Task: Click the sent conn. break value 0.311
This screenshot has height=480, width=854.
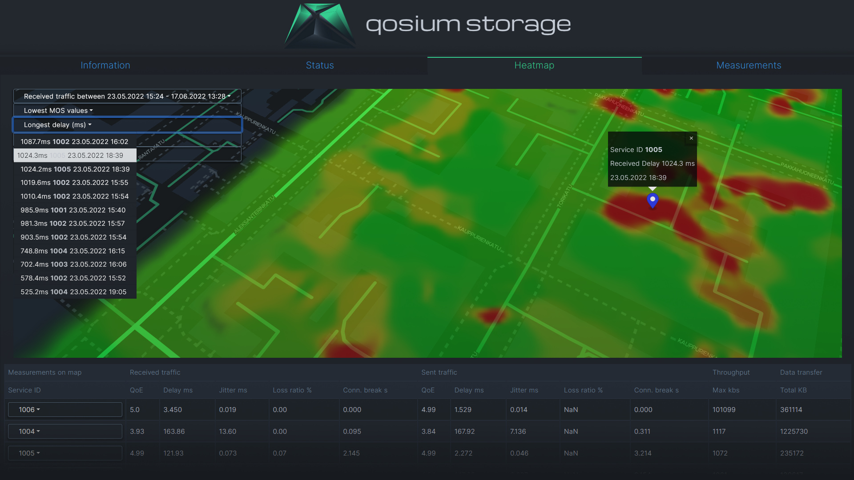Action: pyautogui.click(x=642, y=432)
